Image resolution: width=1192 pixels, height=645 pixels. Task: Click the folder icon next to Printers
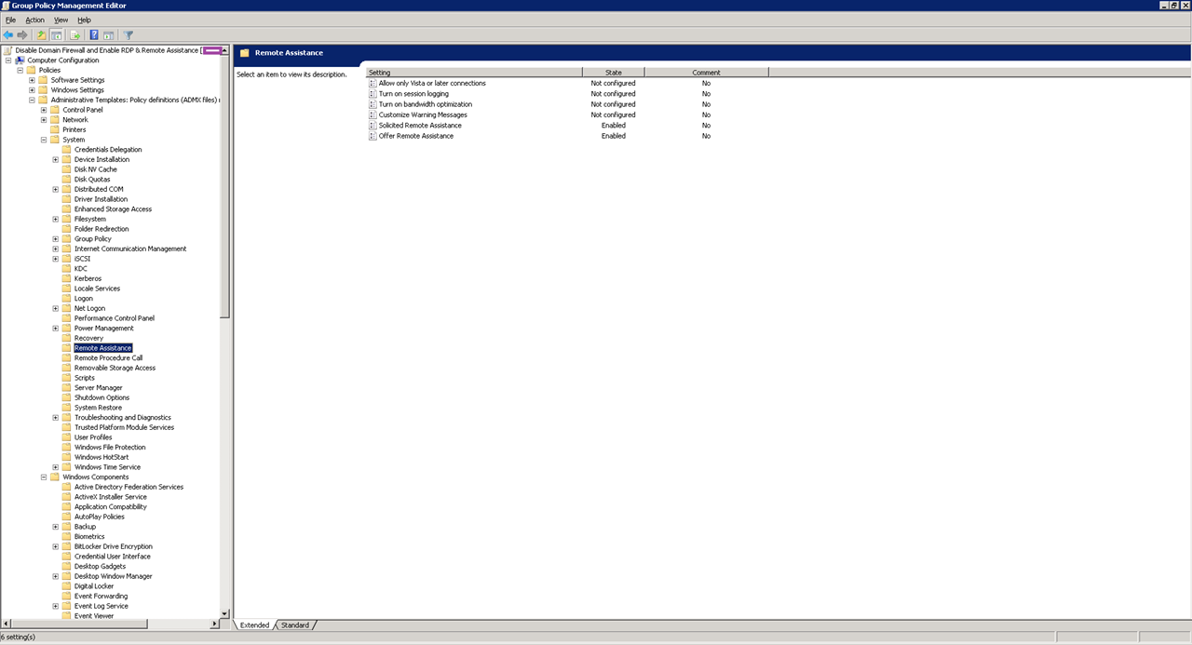pos(55,129)
